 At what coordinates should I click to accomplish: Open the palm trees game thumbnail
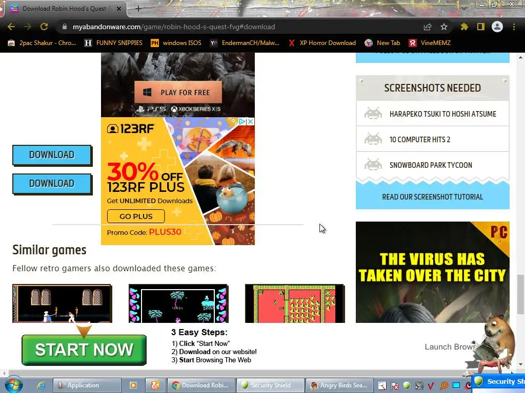pyautogui.click(x=178, y=303)
